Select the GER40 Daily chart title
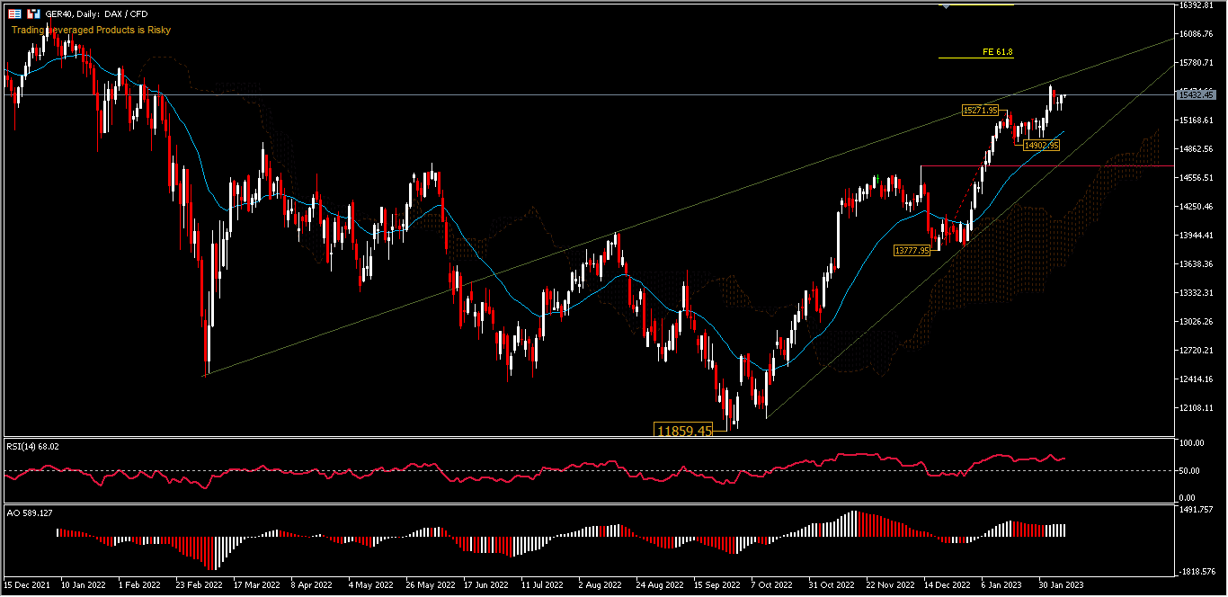Screen dimensions: 1228x597 pyautogui.click(x=96, y=14)
